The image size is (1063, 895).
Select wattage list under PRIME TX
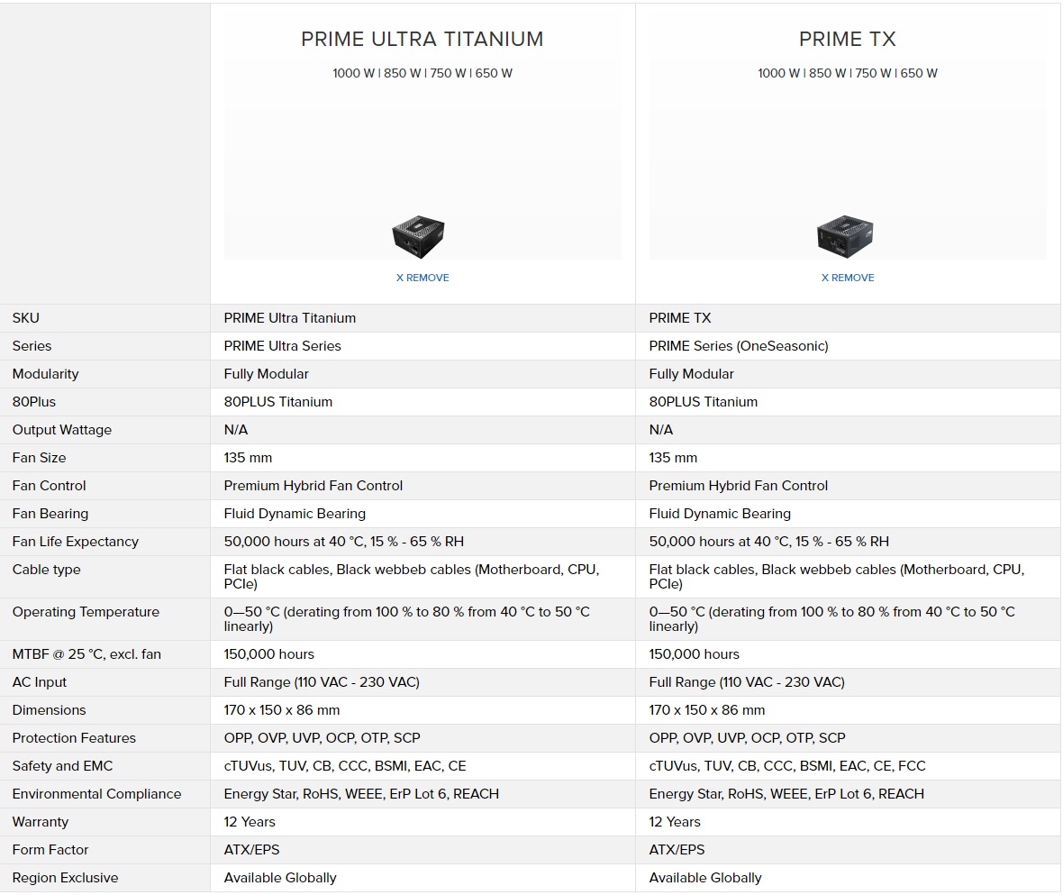point(848,73)
